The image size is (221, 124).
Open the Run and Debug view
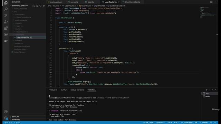[x=6, y=22]
